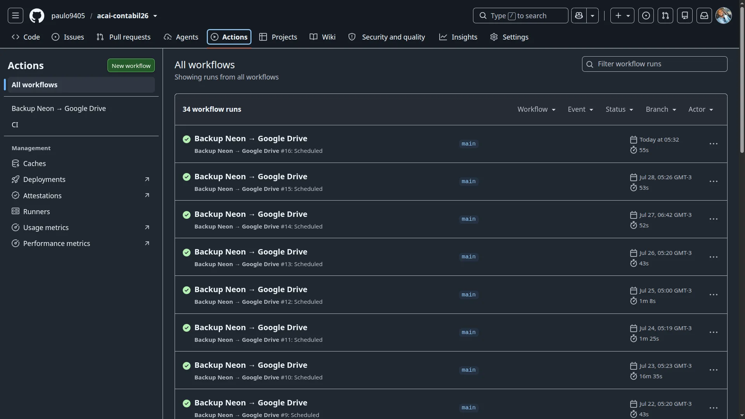Switch to the Issues tab
Viewport: 745px width, 419px height.
point(68,37)
